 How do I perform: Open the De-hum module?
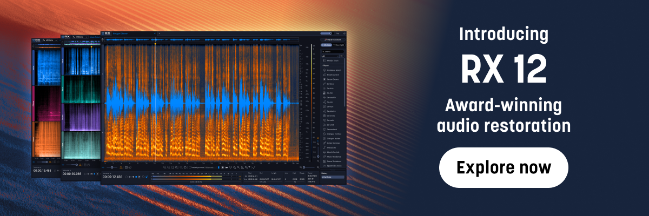click(329, 107)
